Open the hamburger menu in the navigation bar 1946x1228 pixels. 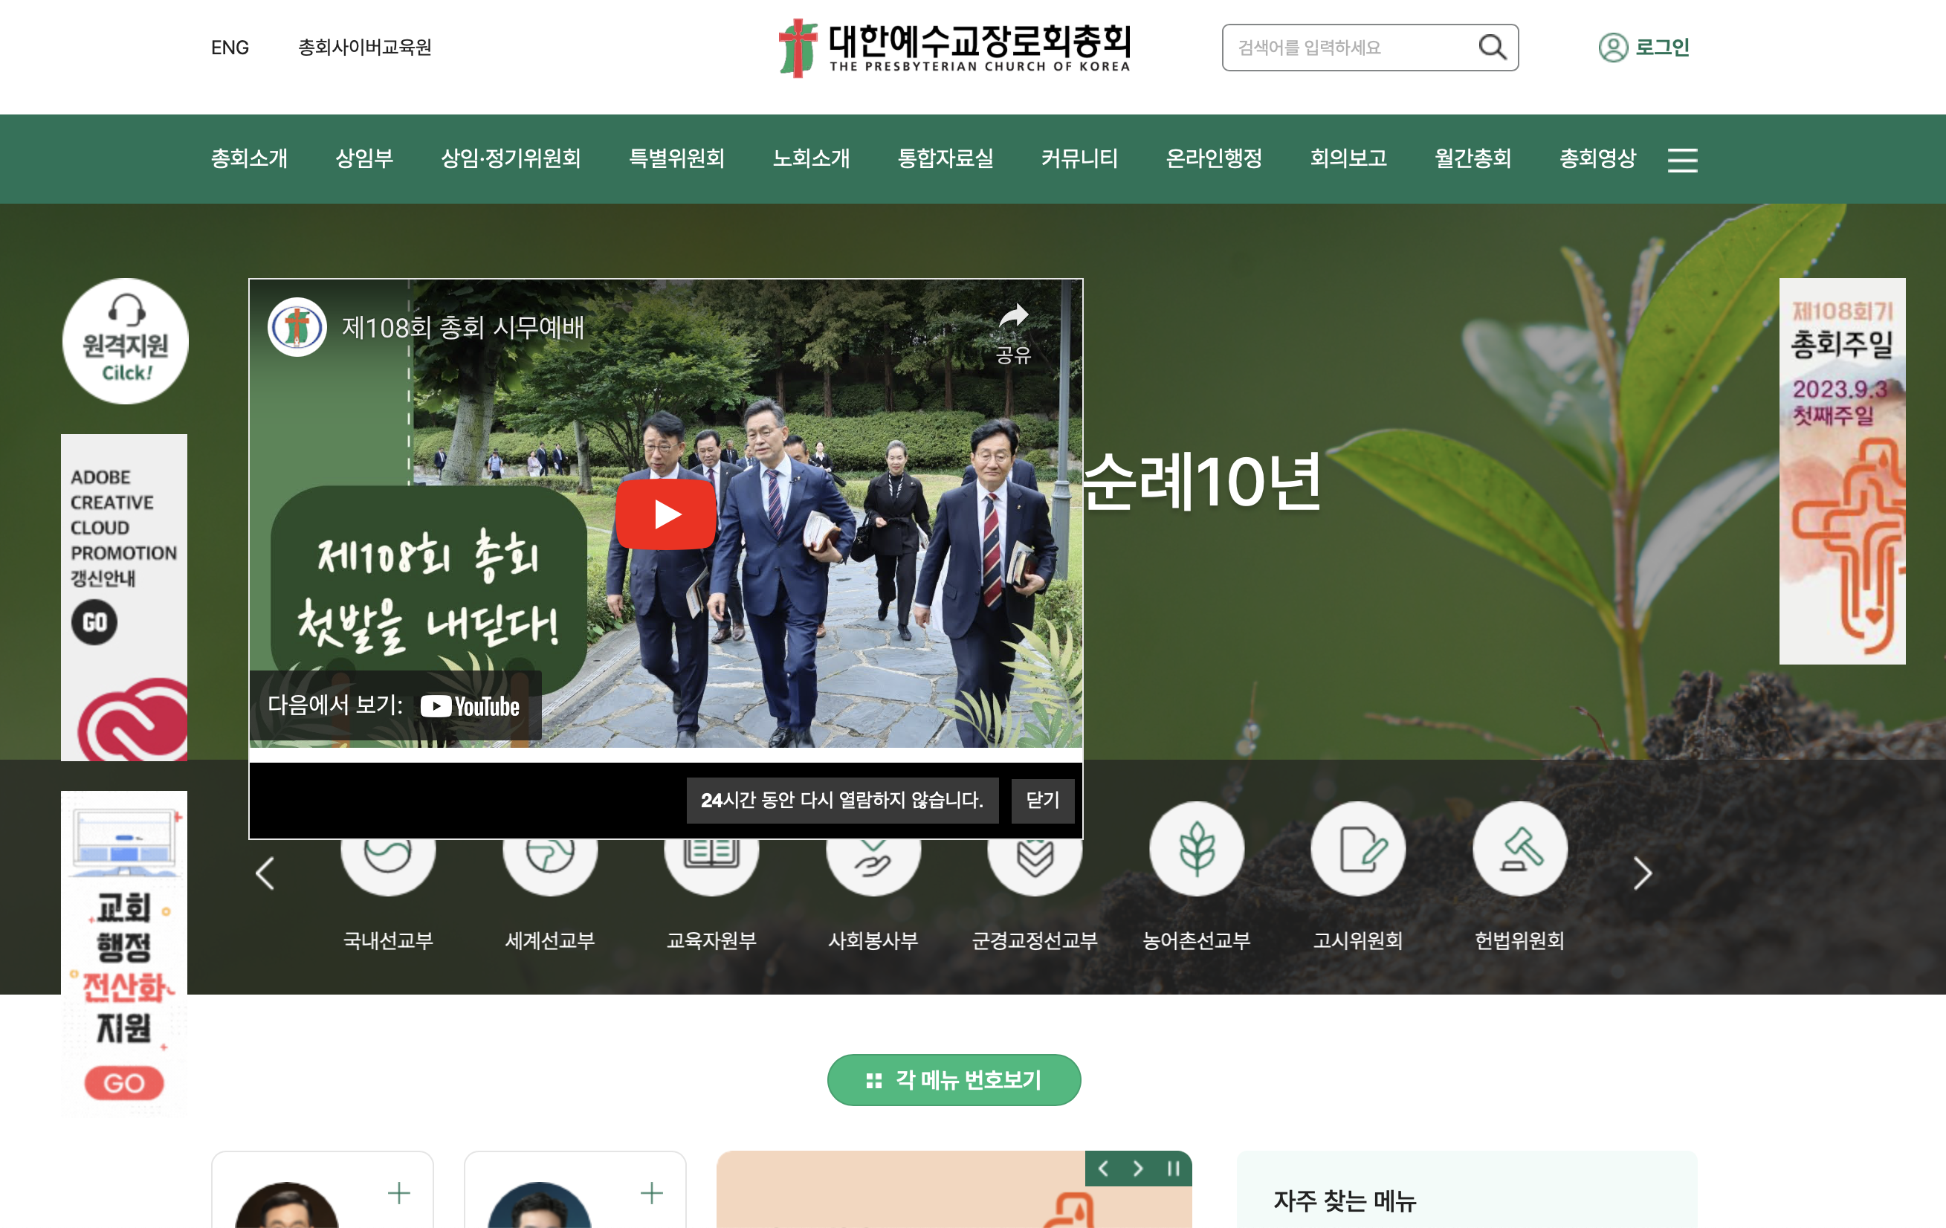point(1683,159)
